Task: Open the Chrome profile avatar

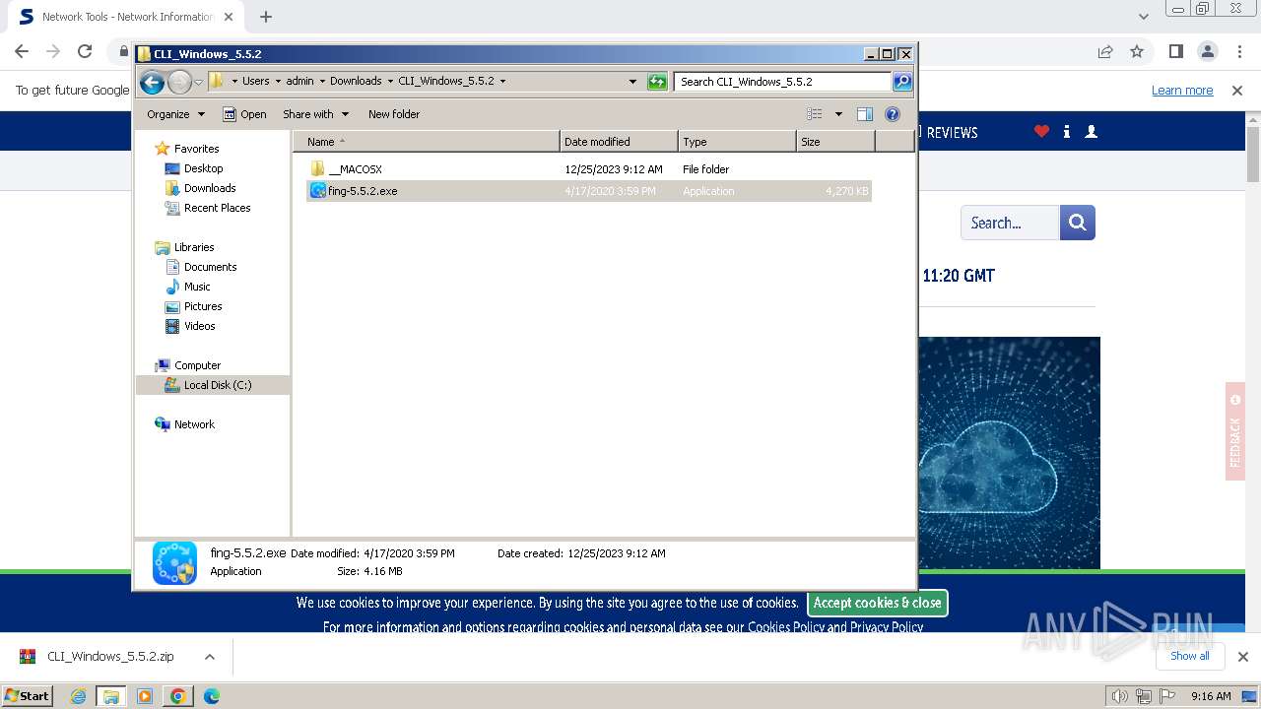Action: [1207, 51]
